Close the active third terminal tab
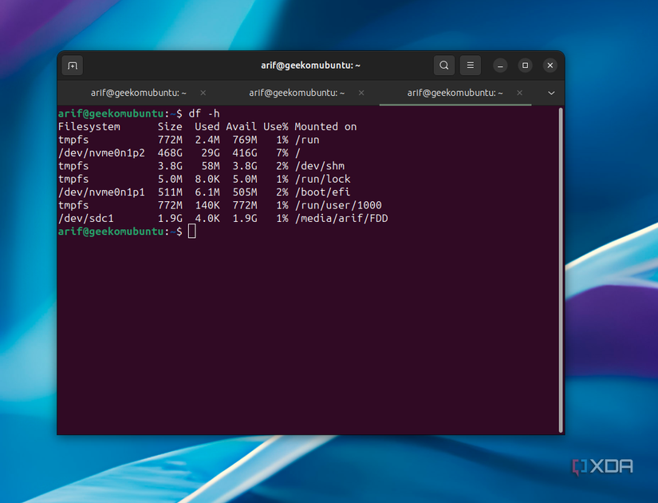 [520, 93]
